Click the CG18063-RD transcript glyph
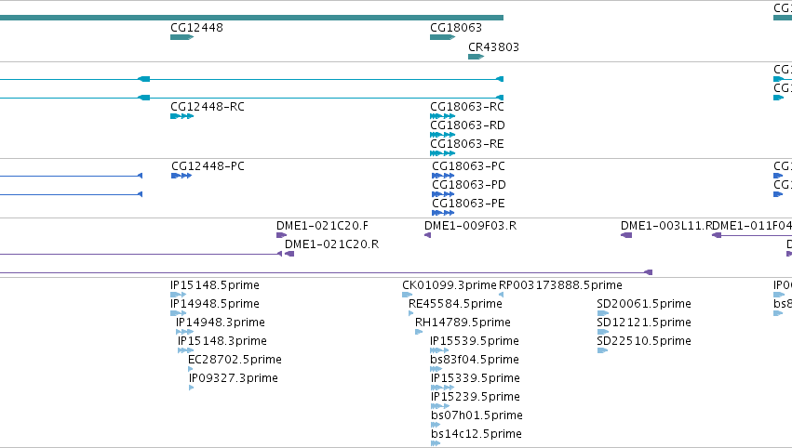 click(x=442, y=135)
